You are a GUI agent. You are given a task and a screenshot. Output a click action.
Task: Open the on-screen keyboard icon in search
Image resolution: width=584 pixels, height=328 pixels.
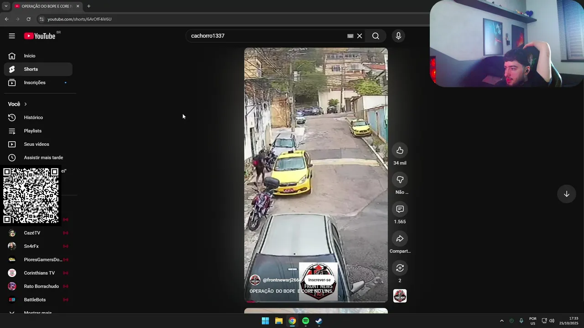point(350,36)
